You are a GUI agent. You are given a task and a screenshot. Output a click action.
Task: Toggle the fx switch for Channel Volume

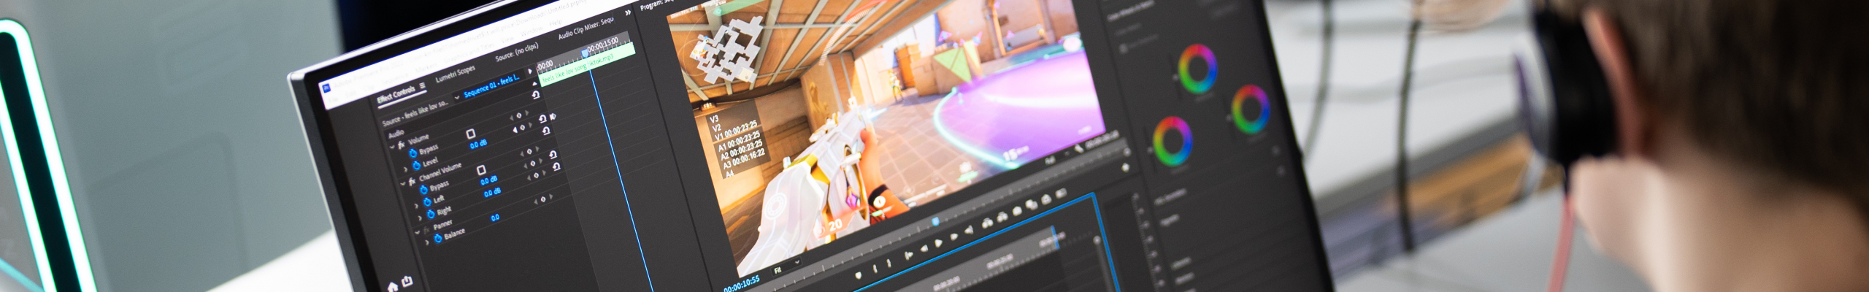[412, 180]
